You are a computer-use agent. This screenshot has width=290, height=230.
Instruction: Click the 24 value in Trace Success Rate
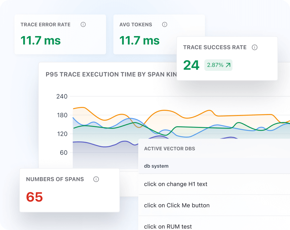tap(191, 65)
